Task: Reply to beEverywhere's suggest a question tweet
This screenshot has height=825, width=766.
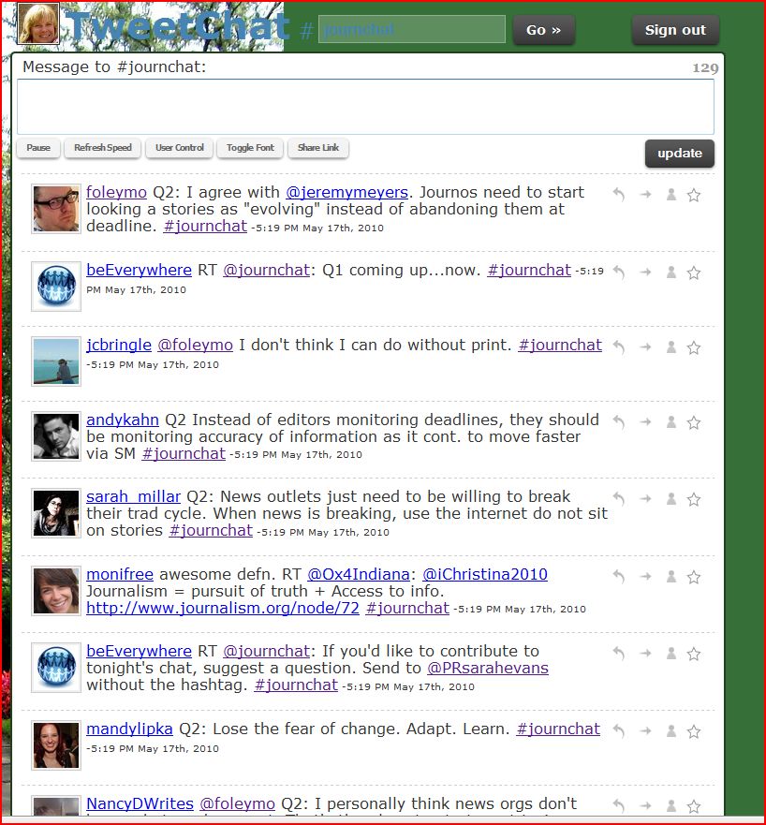Action: point(619,653)
